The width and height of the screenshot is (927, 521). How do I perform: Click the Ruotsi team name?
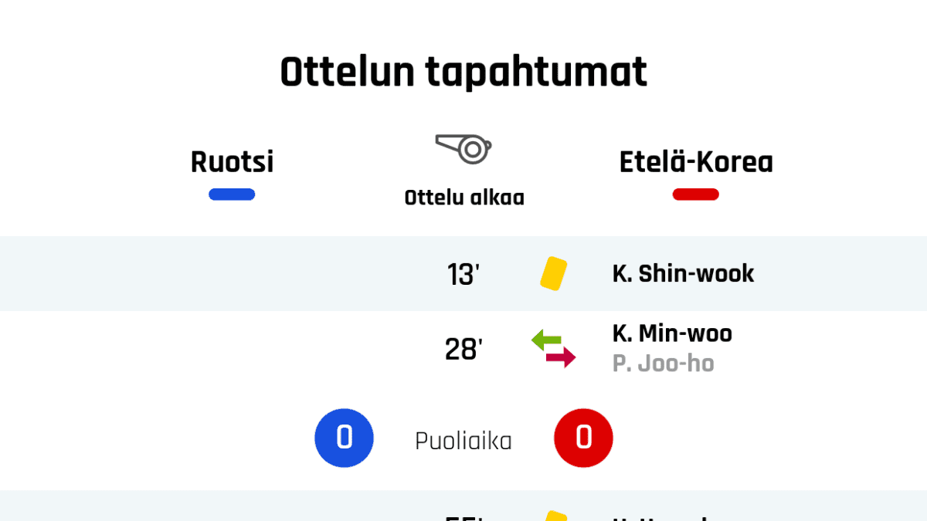pyautogui.click(x=232, y=162)
